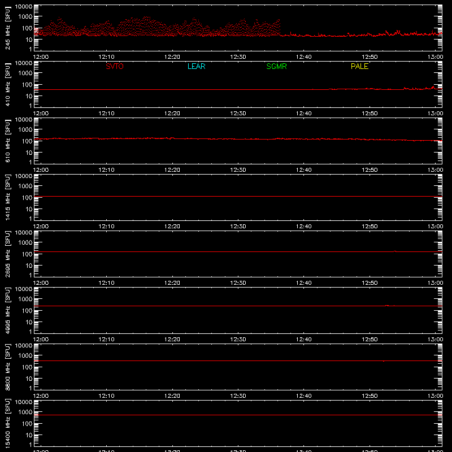
Task: Click 12:50 time label under 8800 MHz plot
Action: pyautogui.click(x=370, y=396)
